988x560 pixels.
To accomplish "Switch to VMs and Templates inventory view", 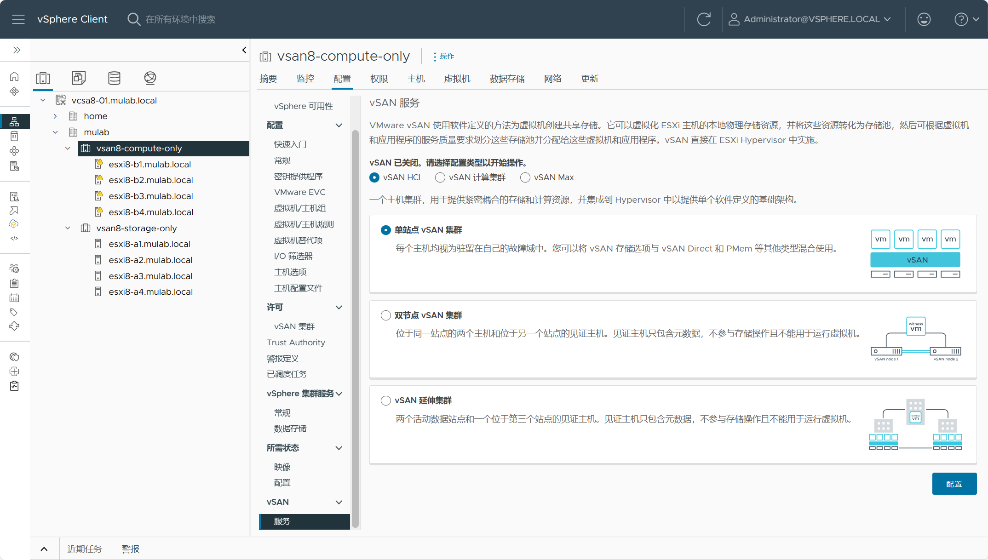I will (x=79, y=78).
